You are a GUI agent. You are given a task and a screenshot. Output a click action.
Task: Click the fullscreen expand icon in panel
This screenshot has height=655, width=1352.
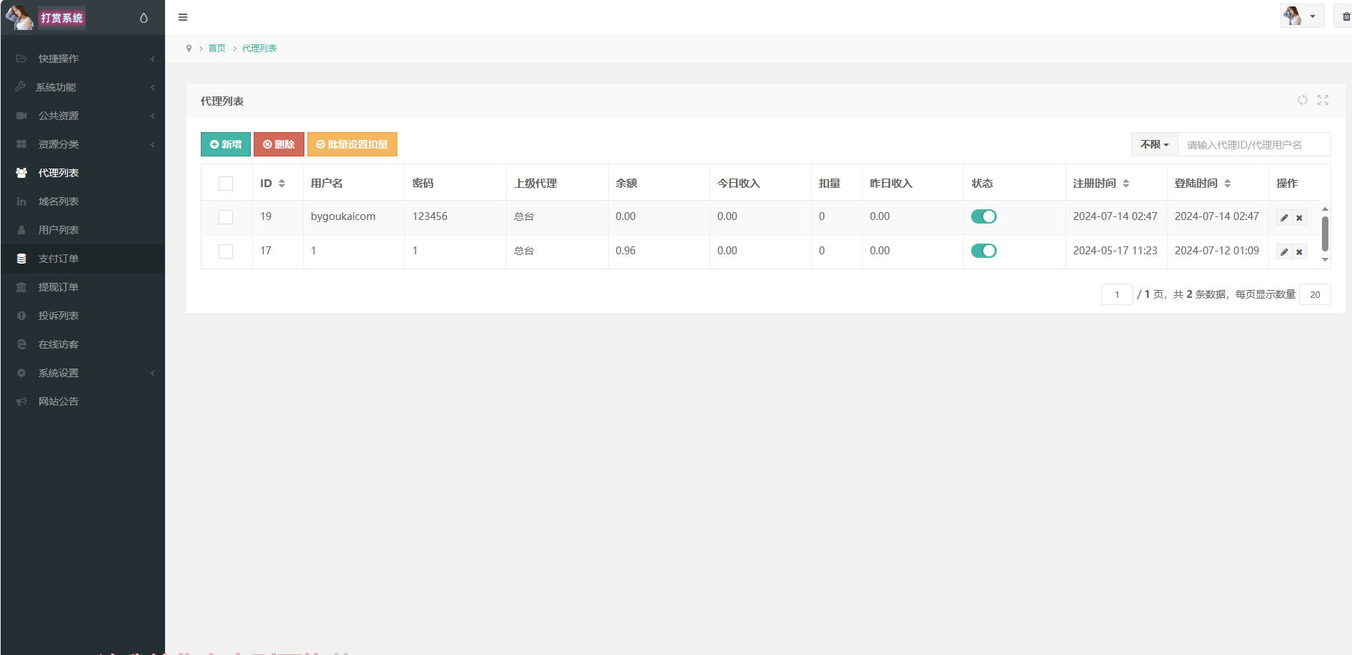[x=1323, y=100]
